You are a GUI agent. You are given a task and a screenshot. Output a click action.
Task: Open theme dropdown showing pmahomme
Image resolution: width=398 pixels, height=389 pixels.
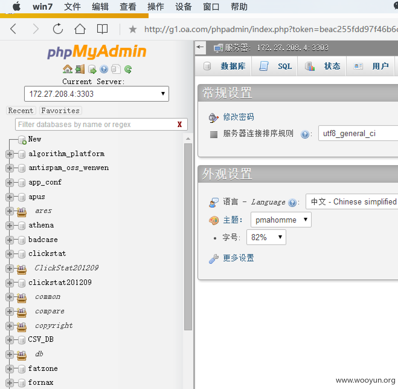pos(281,220)
